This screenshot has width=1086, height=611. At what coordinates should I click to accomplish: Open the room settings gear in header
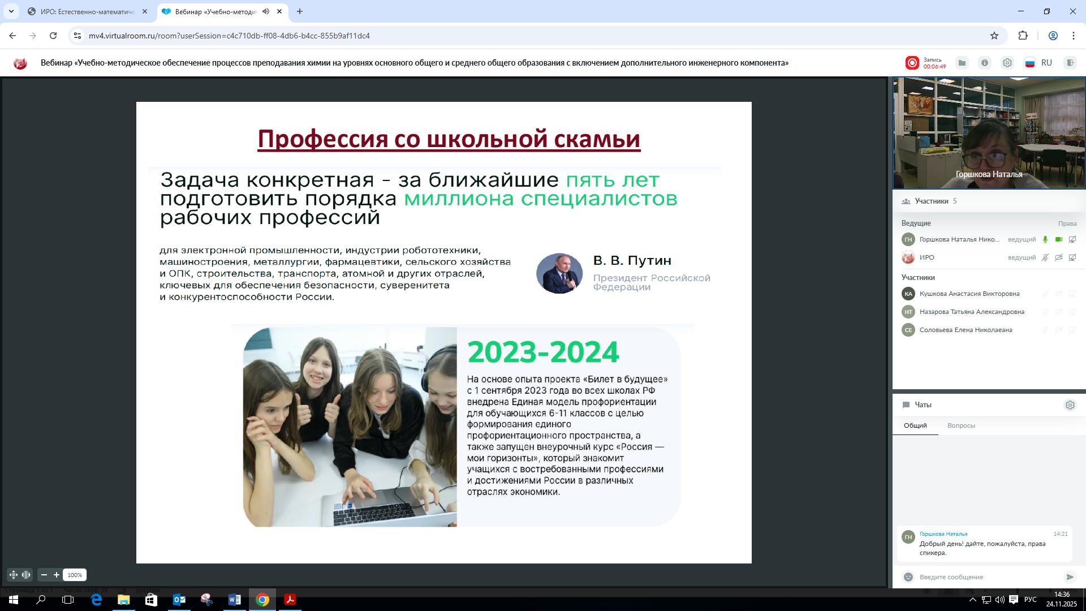pos(1007,63)
